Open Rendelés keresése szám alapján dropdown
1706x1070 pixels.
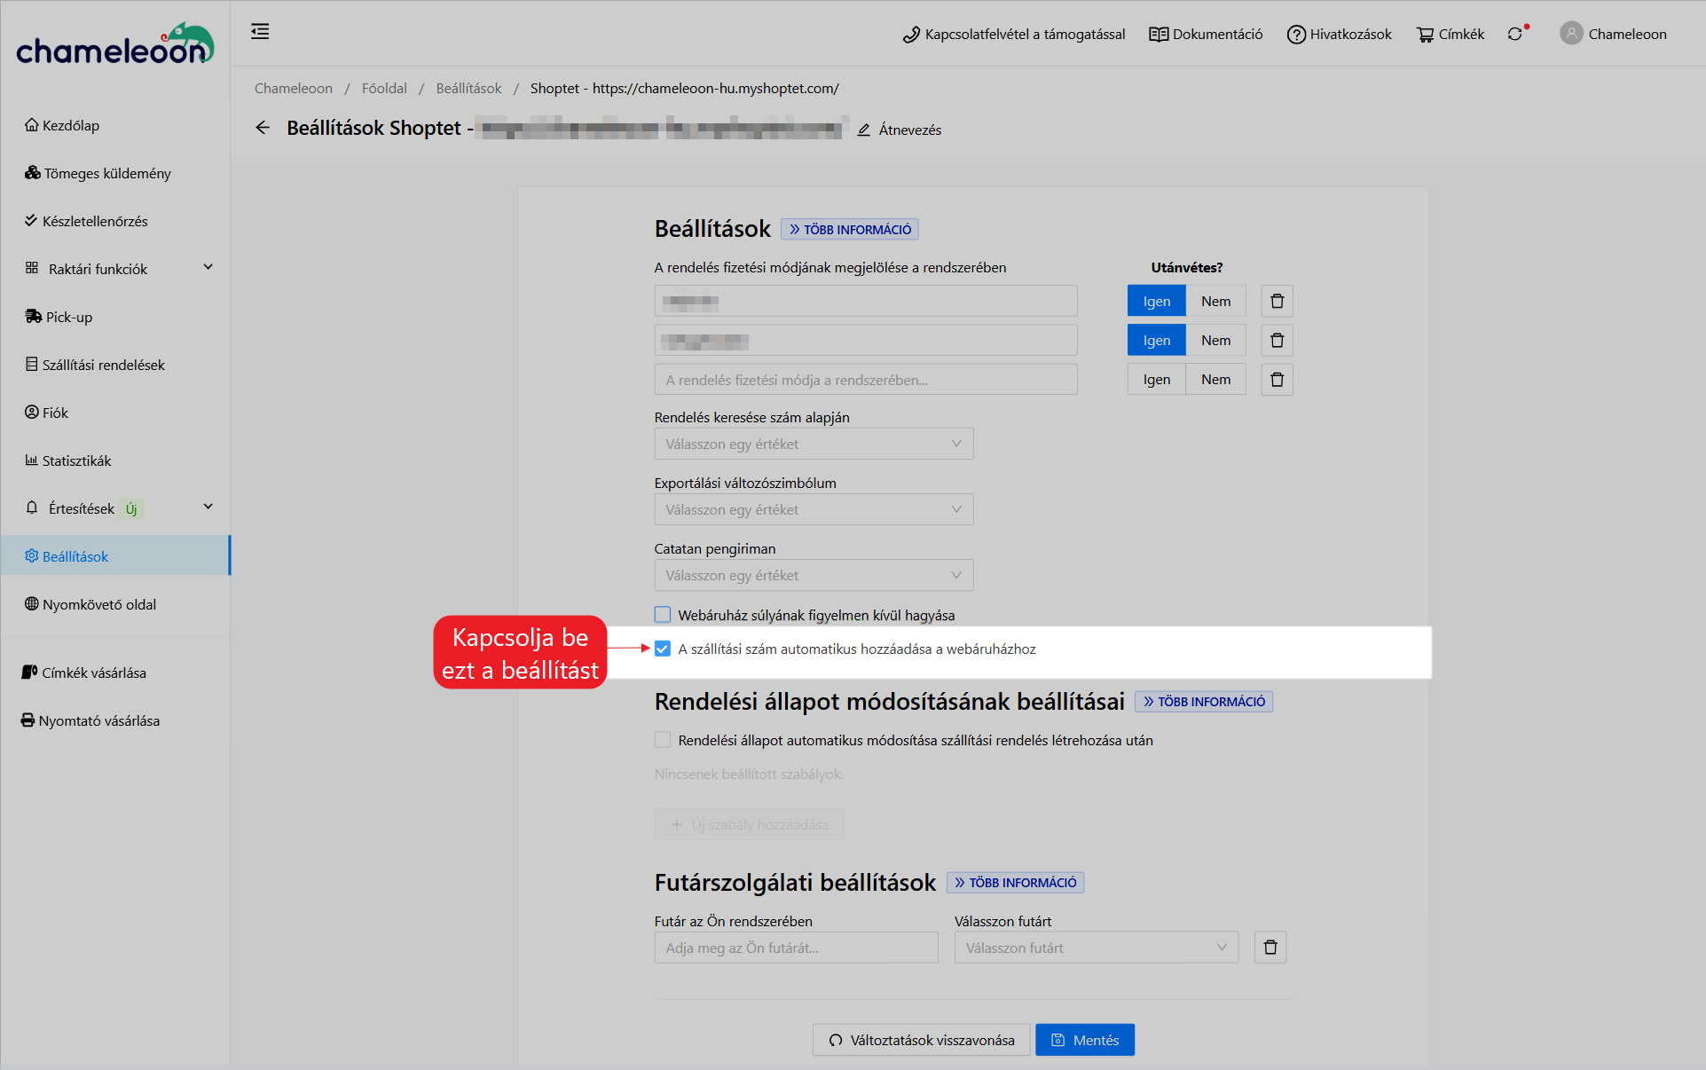814,444
